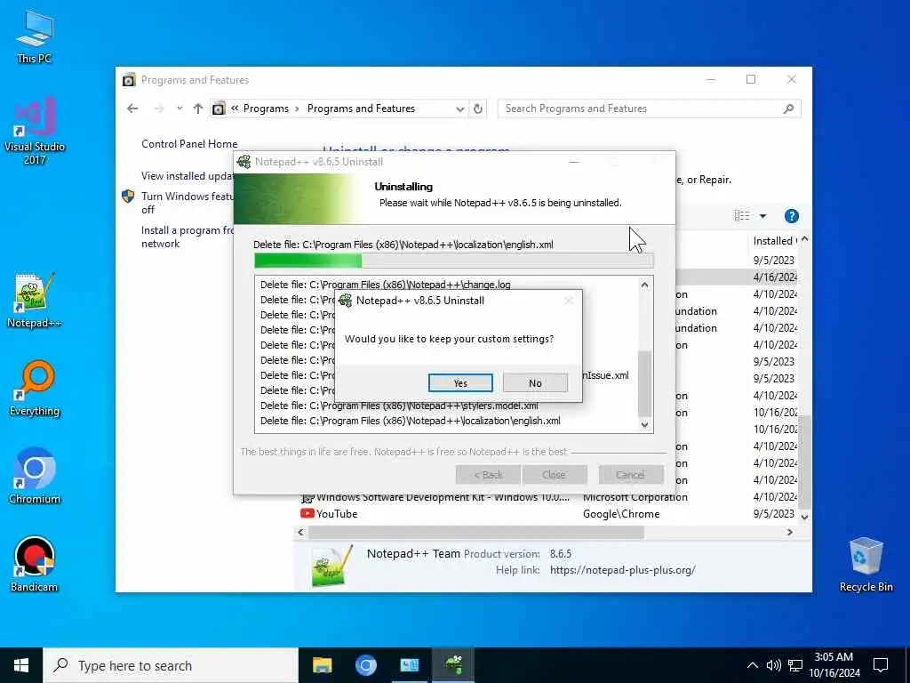
Task: Click the taskbar clock and date
Action: pos(834,665)
